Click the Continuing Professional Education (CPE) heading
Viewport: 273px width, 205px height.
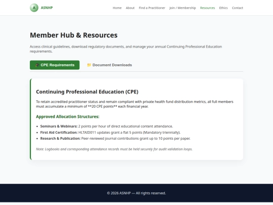87,92
